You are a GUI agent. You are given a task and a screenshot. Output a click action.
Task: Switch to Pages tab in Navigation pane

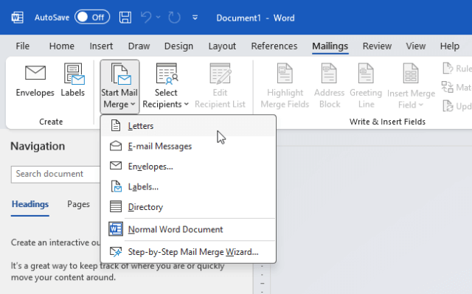78,204
